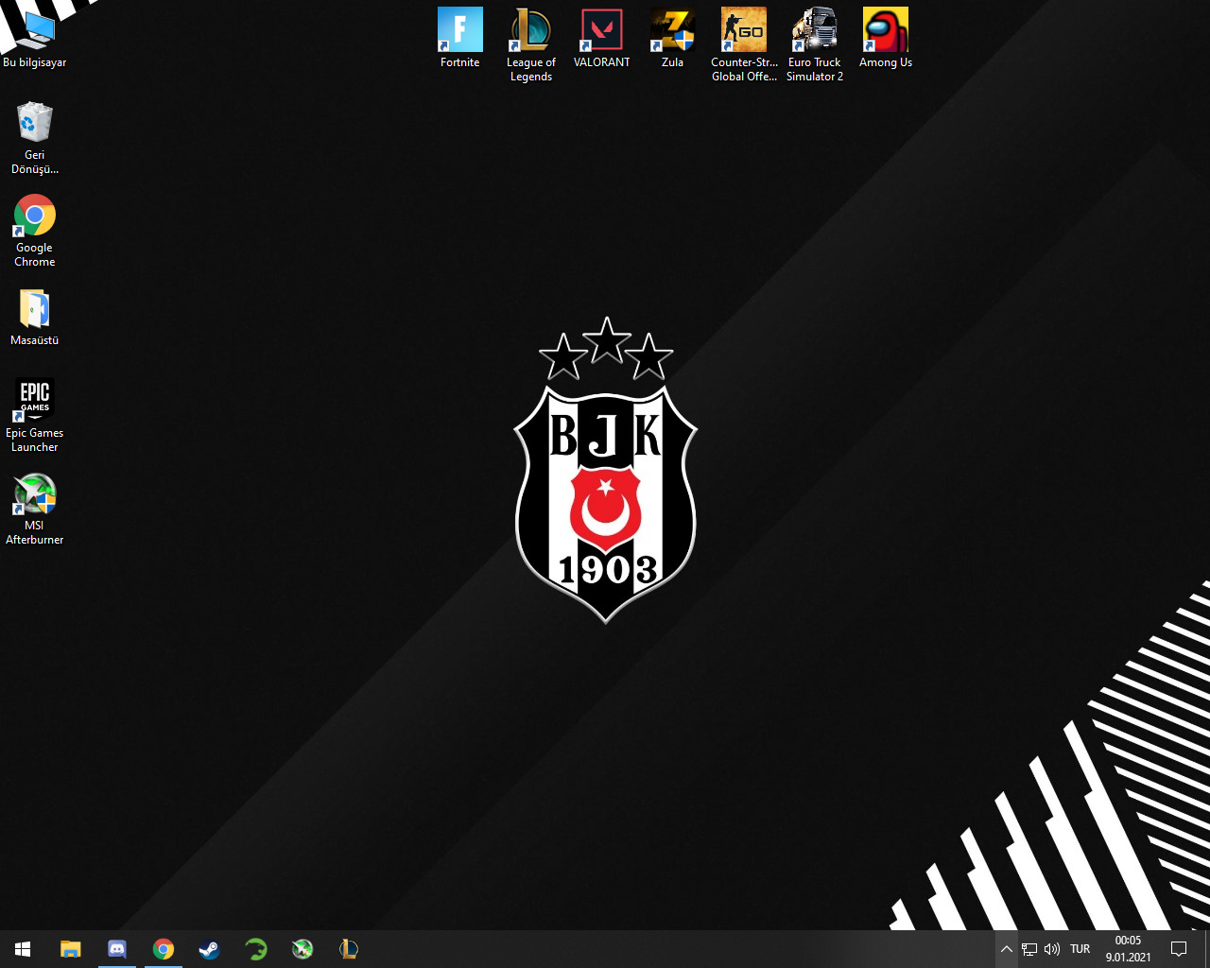Image resolution: width=1210 pixels, height=968 pixels.
Task: Select the Fortnite desktop shortcut
Action: click(460, 39)
